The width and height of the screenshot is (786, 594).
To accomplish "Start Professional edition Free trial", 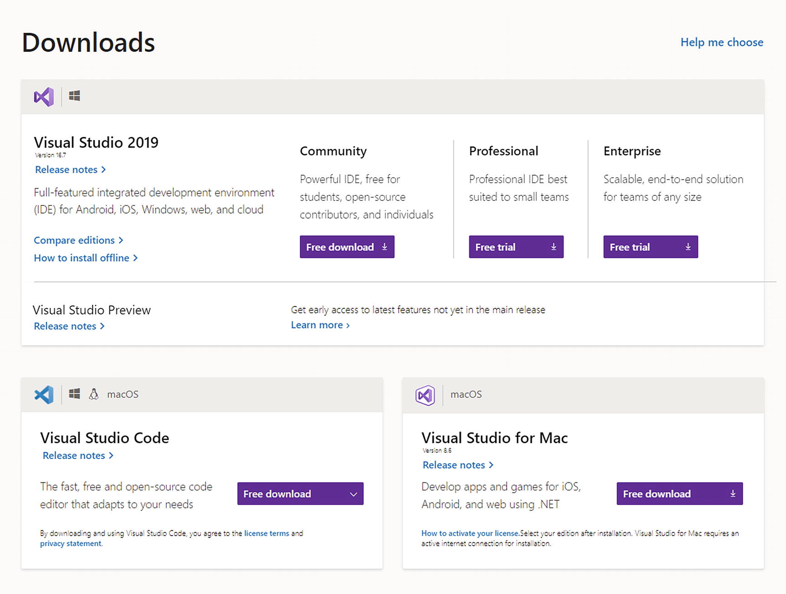I will (516, 247).
